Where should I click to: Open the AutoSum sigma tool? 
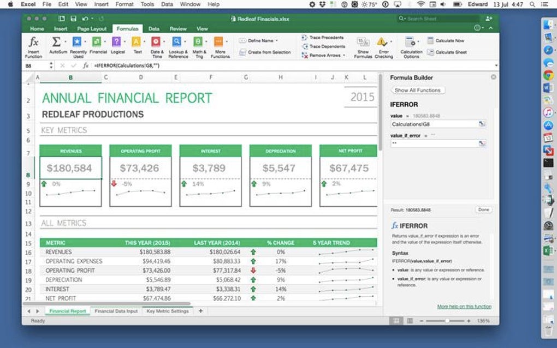56,42
